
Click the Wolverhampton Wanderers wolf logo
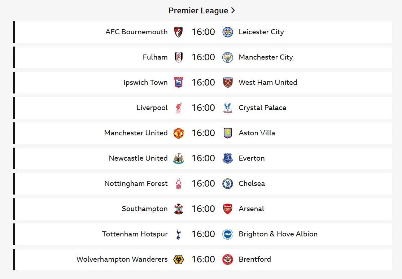178,259
